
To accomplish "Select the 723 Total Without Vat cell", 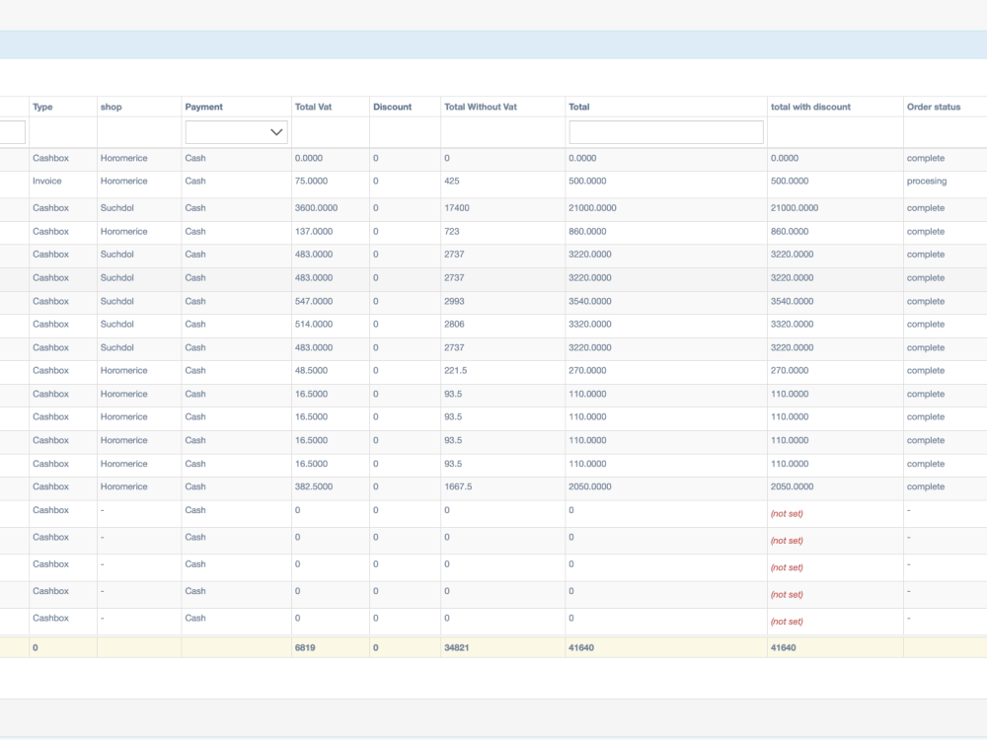I will tap(452, 232).
